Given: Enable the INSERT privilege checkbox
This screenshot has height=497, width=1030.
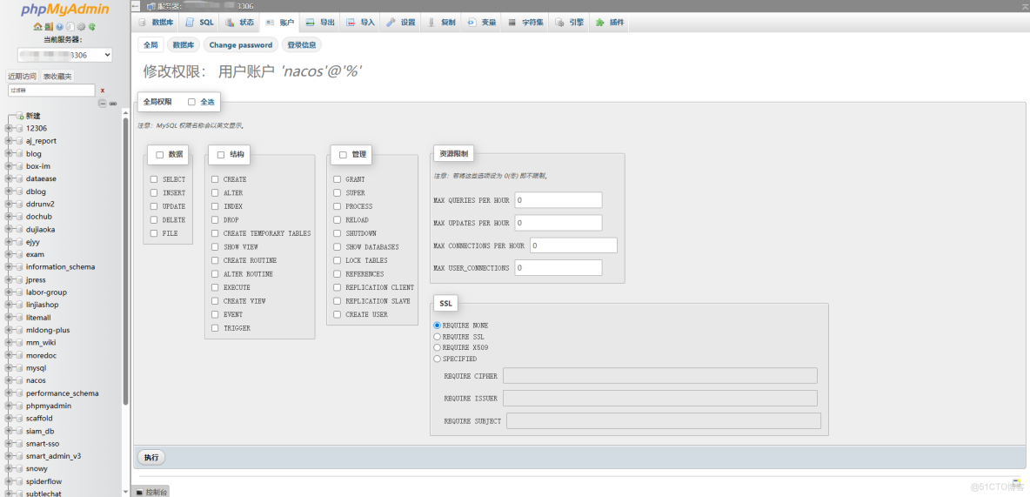Looking at the screenshot, I should [x=154, y=193].
